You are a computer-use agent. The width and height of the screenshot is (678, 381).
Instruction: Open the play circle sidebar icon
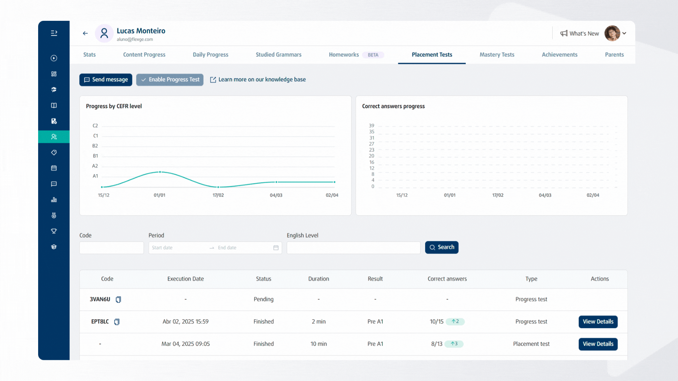click(54, 58)
